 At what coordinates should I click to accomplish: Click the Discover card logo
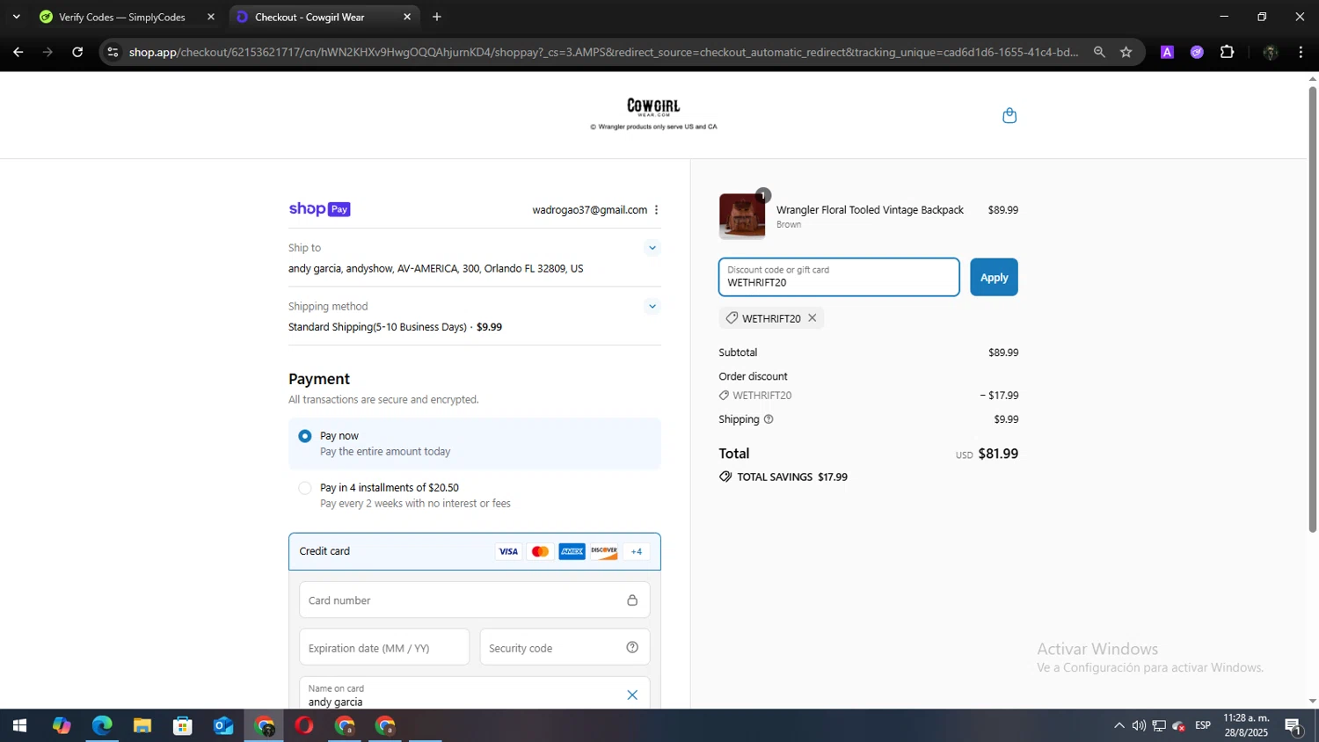coord(604,552)
